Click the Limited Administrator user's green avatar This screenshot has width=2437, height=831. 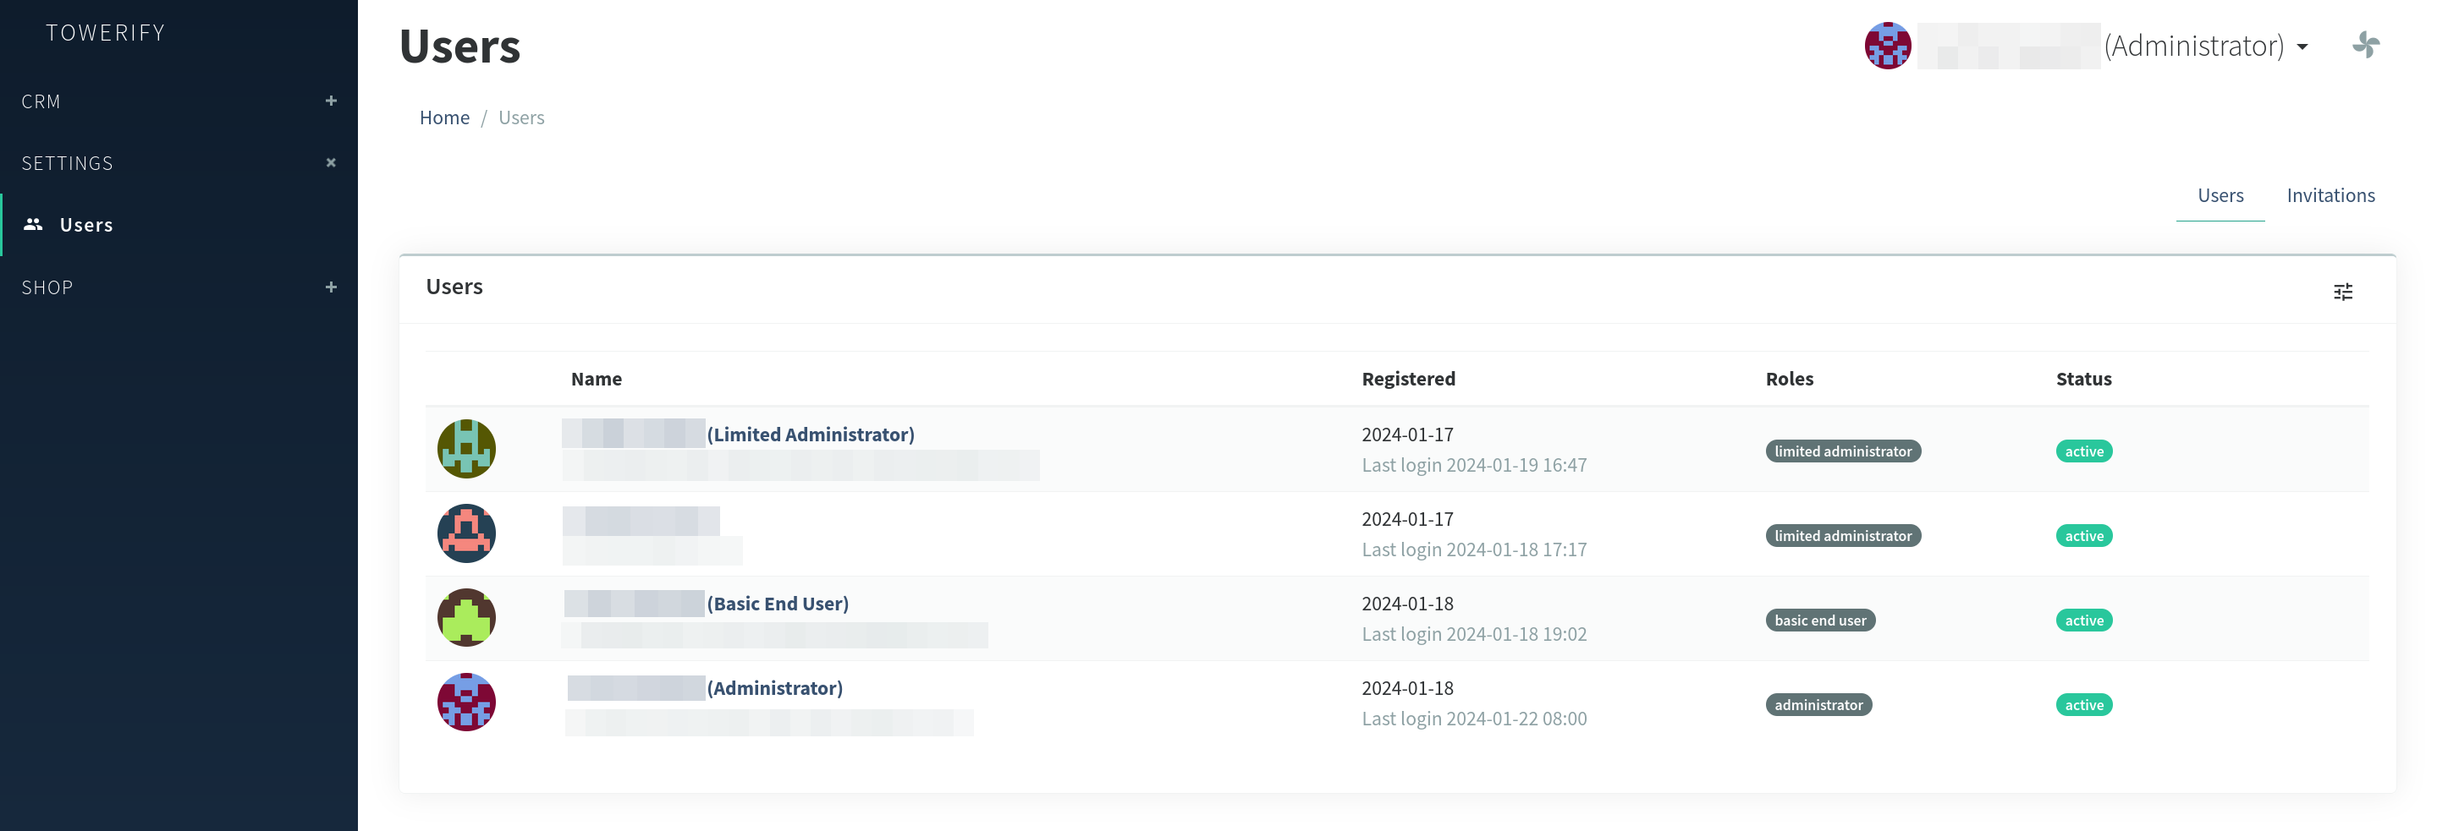coord(466,449)
